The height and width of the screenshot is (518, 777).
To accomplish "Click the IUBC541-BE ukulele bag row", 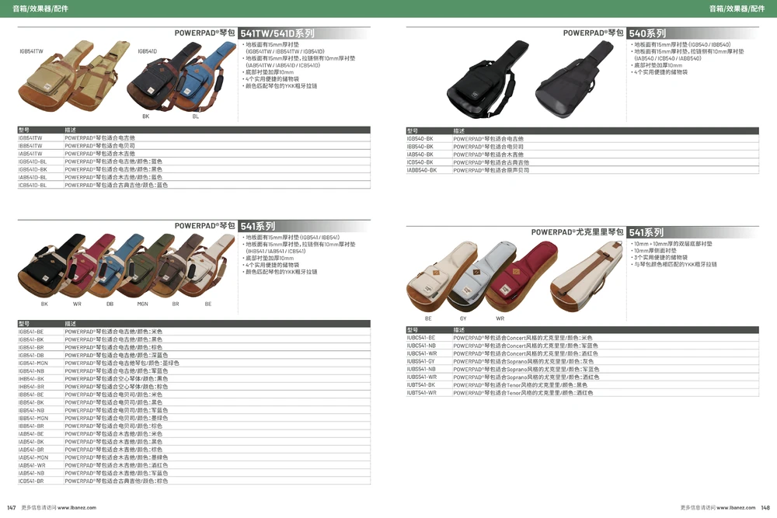I will tap(583, 339).
